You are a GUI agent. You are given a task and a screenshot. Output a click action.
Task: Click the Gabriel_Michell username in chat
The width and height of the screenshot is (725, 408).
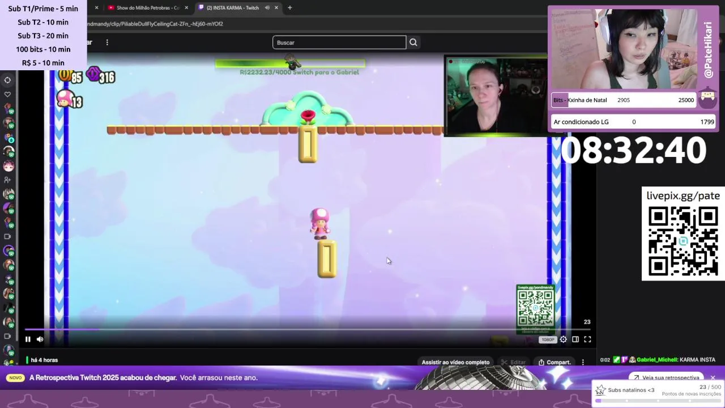click(x=656, y=360)
